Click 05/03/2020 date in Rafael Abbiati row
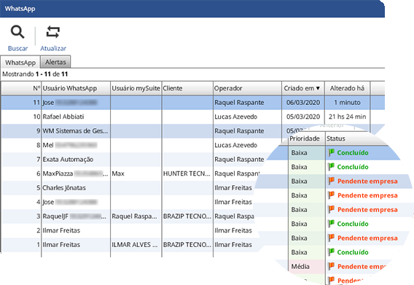 pyautogui.click(x=303, y=117)
